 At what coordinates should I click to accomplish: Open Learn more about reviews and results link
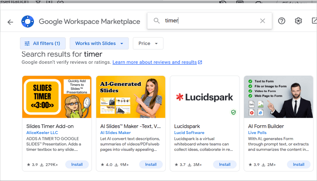(155, 62)
